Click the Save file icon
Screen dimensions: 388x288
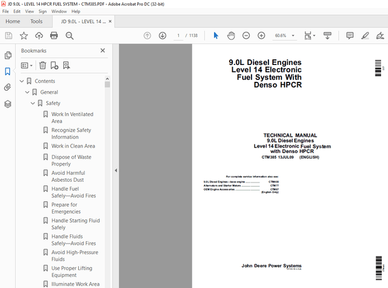tap(9, 36)
